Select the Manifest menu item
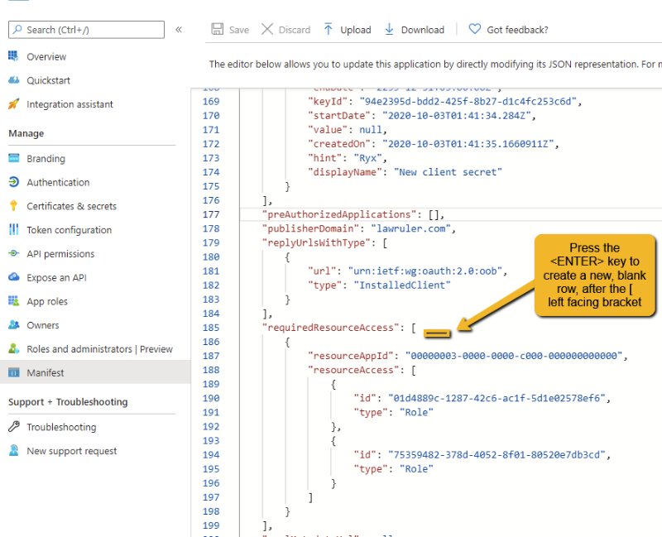The height and width of the screenshot is (537, 662). (95, 372)
